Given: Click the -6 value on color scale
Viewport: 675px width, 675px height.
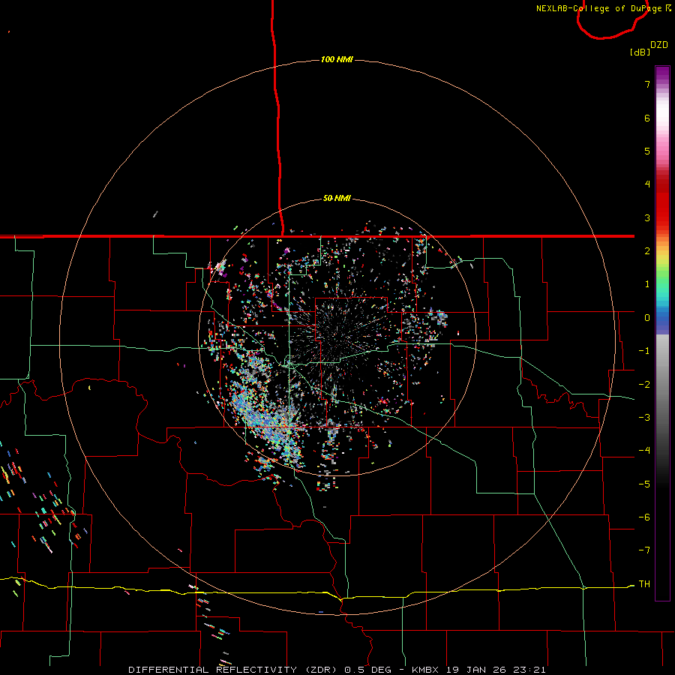Looking at the screenshot, I should coord(644,517).
